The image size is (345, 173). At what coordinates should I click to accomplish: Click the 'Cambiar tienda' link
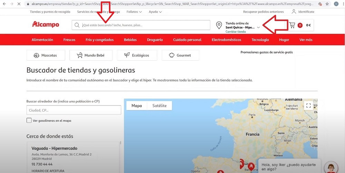tap(235, 31)
